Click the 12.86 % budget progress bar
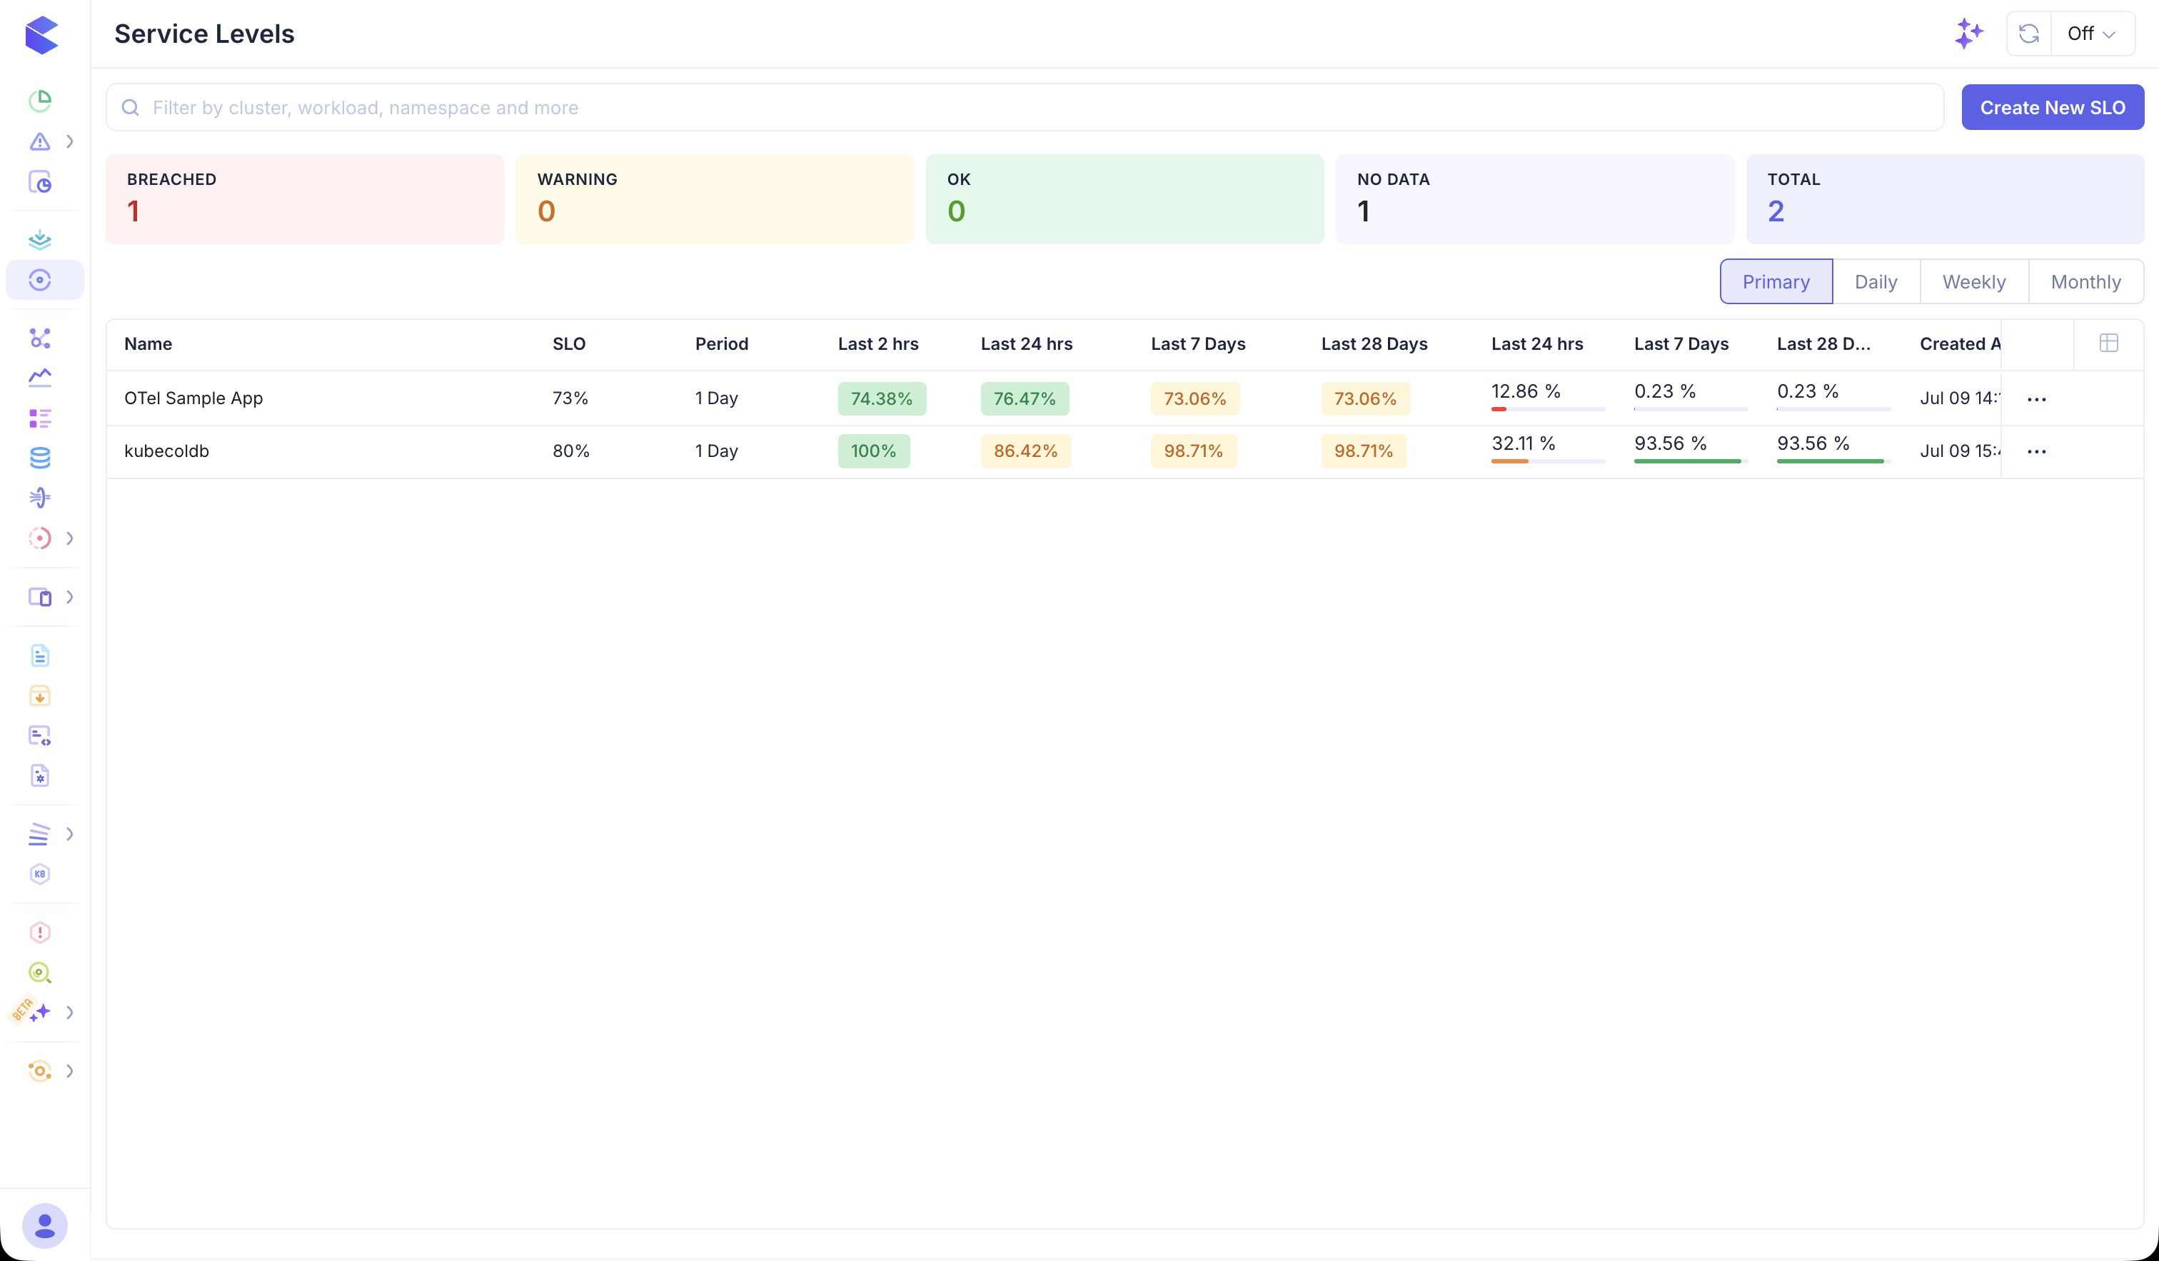 coord(1548,409)
